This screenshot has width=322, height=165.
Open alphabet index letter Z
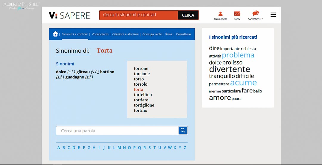point(185,147)
